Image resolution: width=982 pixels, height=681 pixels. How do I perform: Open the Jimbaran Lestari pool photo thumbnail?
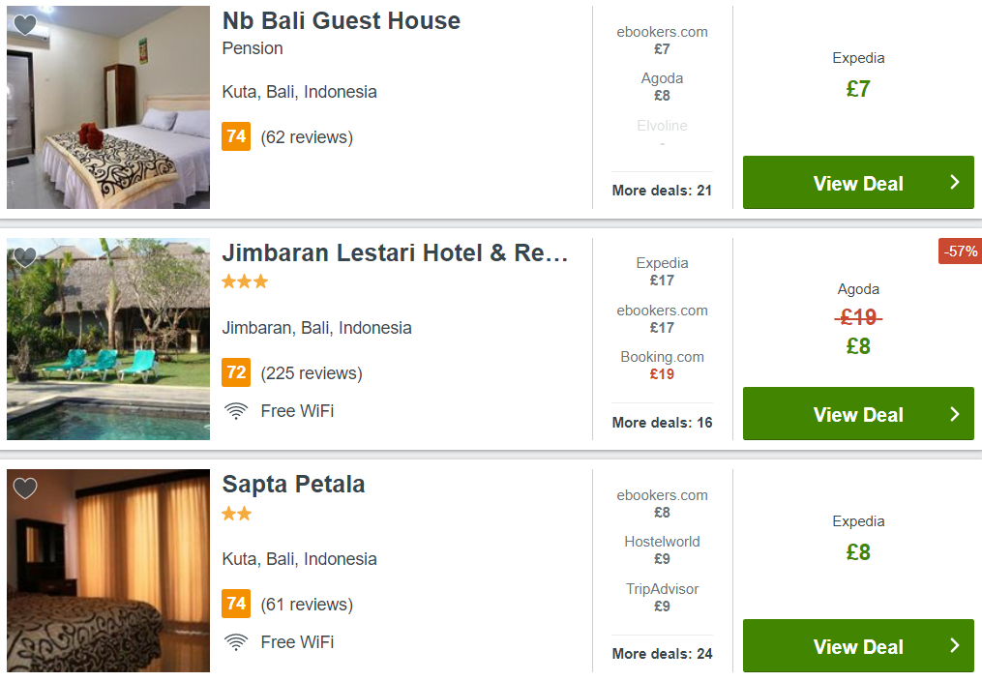(108, 339)
